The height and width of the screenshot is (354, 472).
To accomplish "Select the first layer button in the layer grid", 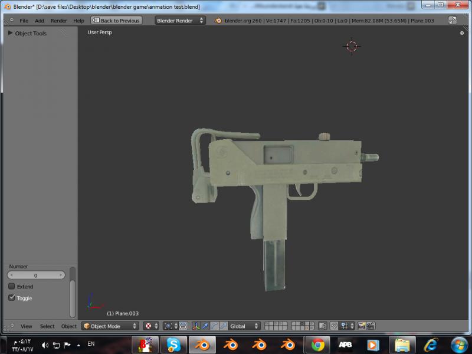I will coord(267,324).
